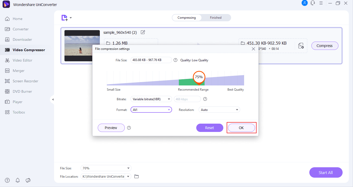This screenshot has height=187, width=353.
Task: Click the add file icon
Action: click(x=64, y=18)
